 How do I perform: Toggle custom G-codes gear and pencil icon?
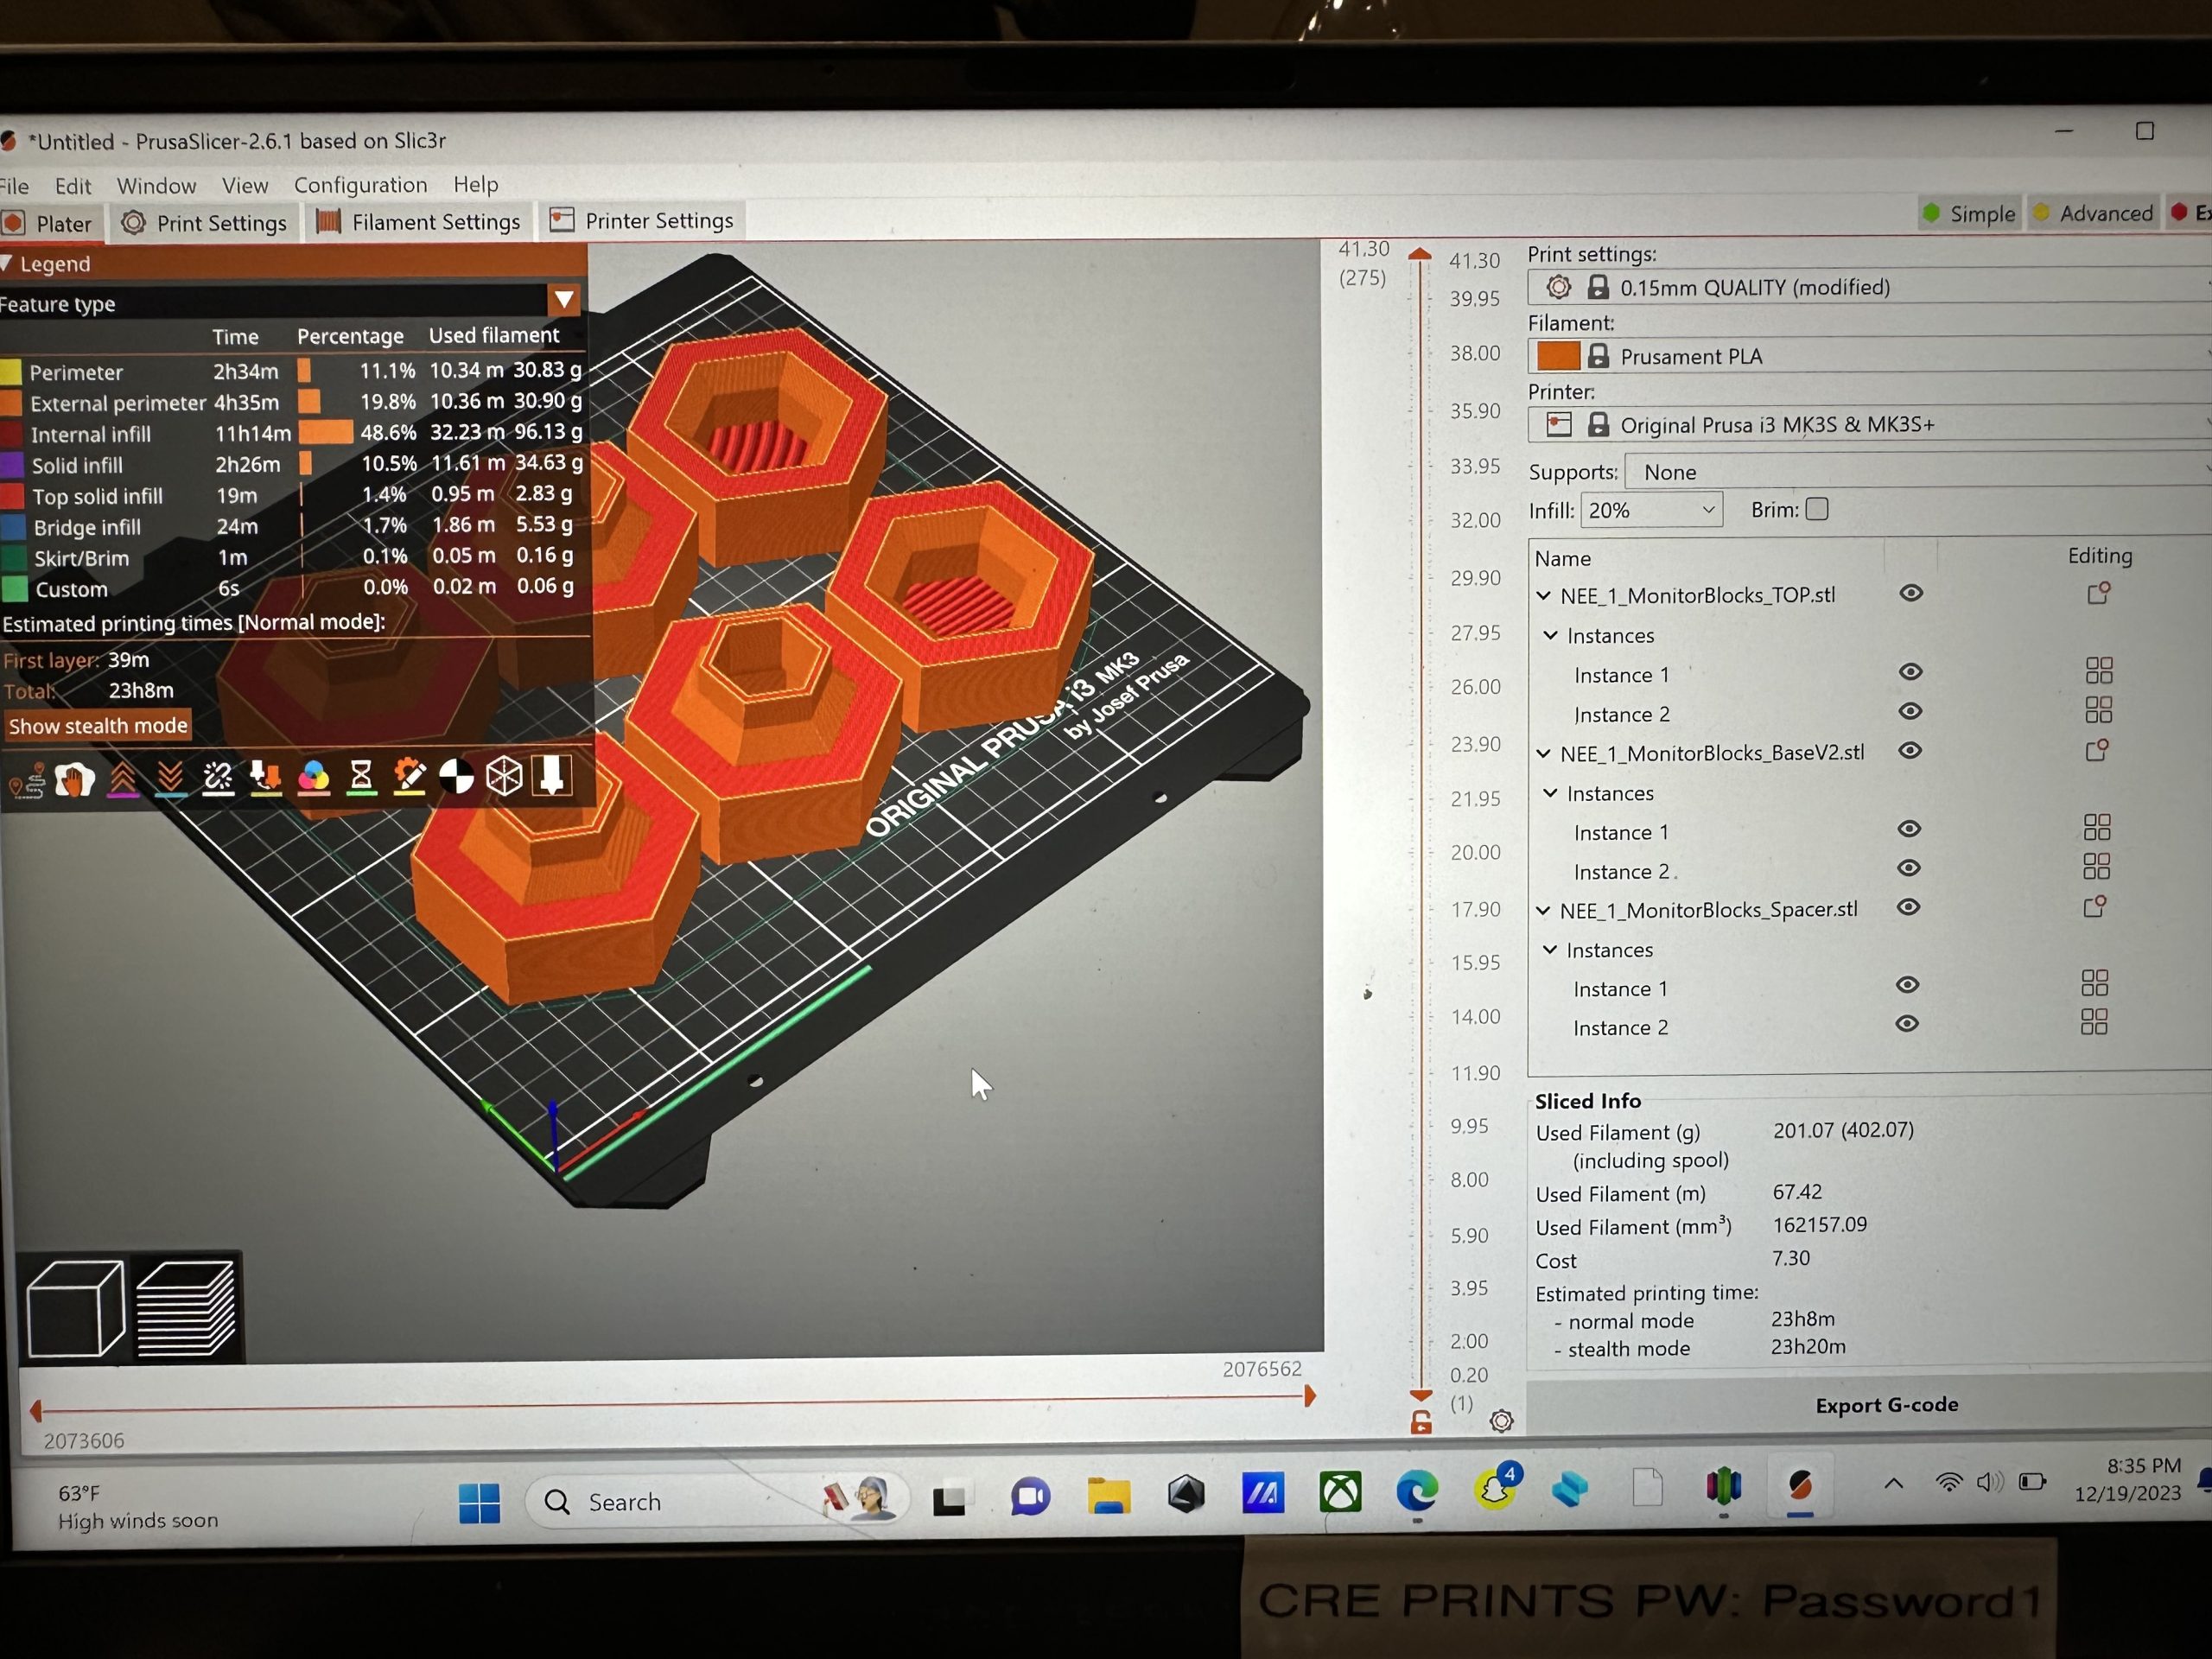(x=409, y=776)
